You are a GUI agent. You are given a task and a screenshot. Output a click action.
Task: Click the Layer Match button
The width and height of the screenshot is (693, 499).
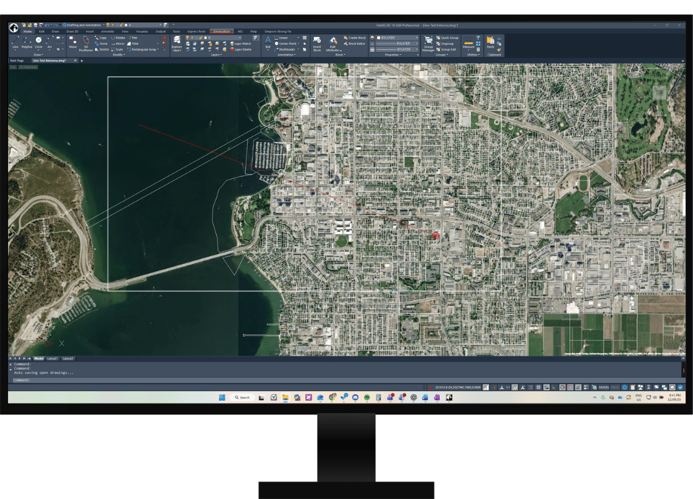click(242, 43)
